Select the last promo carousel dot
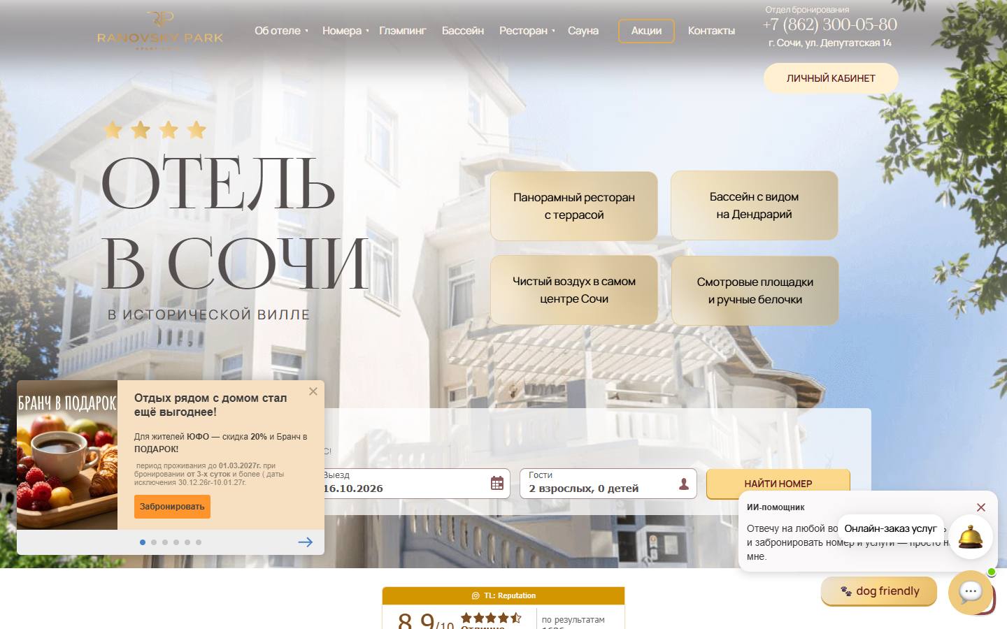The image size is (1007, 629). pyautogui.click(x=199, y=542)
